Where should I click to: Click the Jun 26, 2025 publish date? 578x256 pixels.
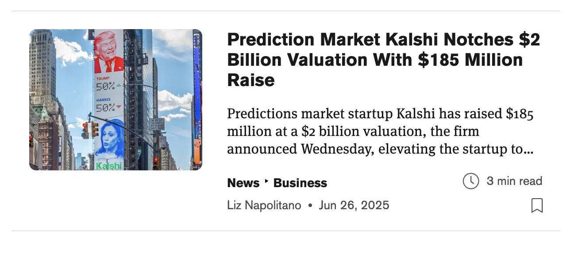click(x=354, y=205)
